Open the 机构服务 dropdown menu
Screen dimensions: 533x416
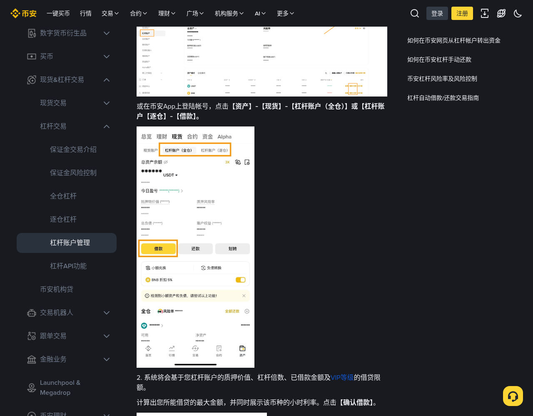(229, 13)
